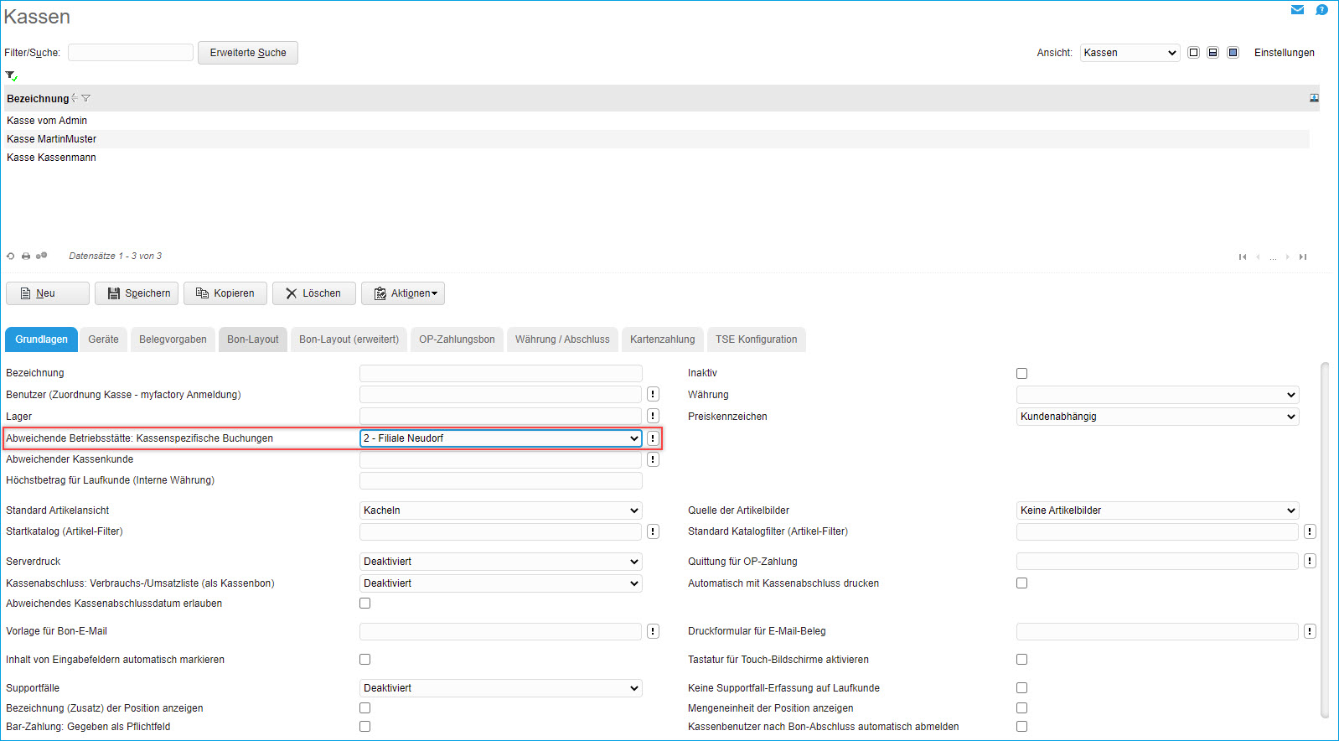This screenshot has height=741, width=1339.
Task: Enable Automatisch mit Kassenabschluss drucken
Action: (x=1021, y=583)
